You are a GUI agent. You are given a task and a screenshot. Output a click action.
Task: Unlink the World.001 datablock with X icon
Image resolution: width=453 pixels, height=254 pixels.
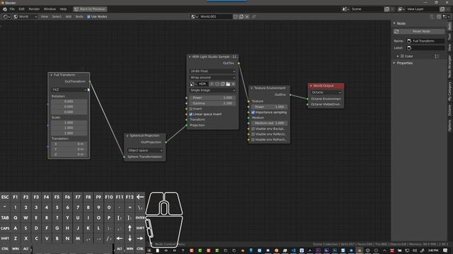[x=247, y=17]
